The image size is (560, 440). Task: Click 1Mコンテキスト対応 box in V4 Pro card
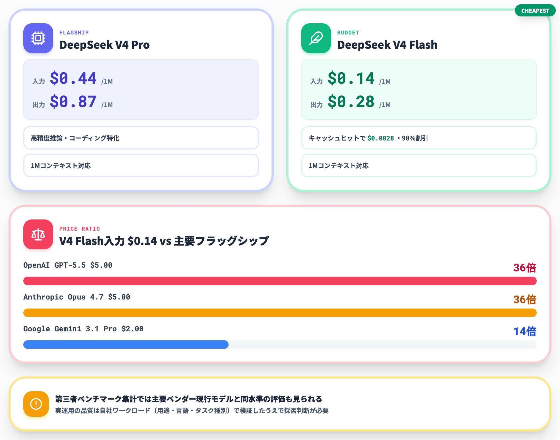click(141, 165)
